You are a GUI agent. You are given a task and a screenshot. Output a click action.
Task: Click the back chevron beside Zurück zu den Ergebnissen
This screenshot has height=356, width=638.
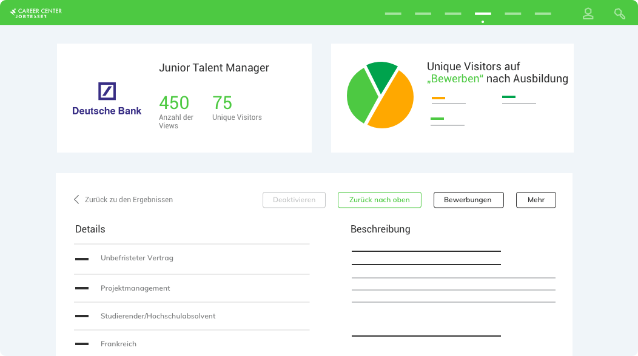(x=76, y=200)
